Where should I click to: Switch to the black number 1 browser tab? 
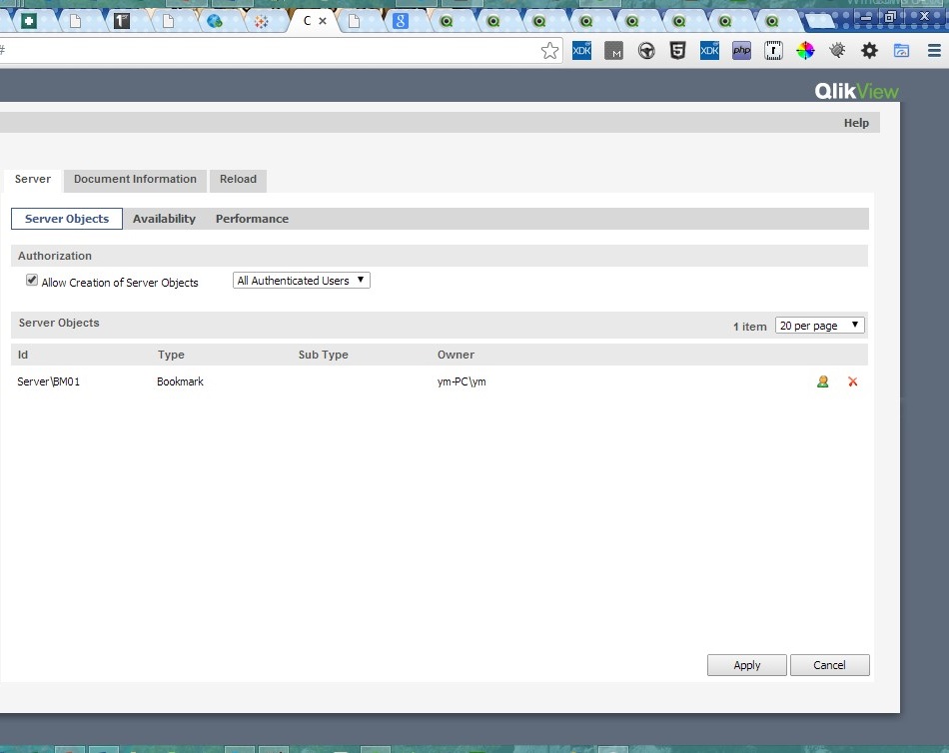(x=122, y=22)
